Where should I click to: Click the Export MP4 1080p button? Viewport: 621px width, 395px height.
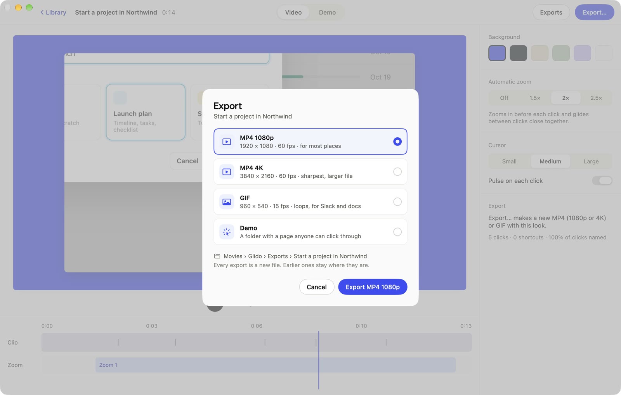(x=373, y=287)
